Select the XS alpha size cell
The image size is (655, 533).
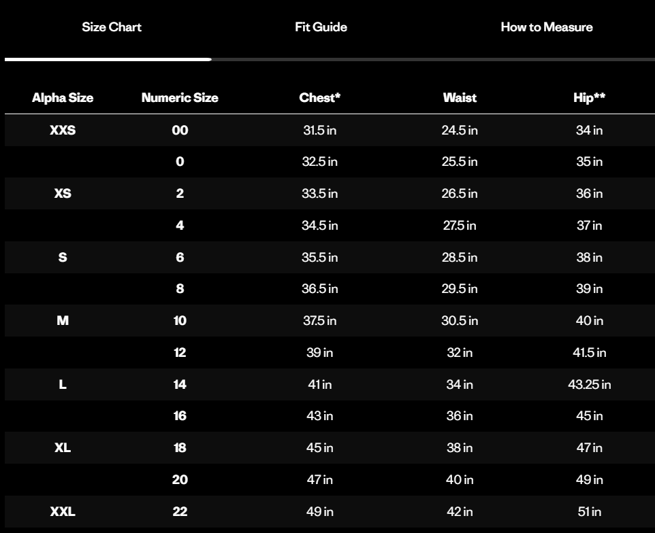click(63, 194)
